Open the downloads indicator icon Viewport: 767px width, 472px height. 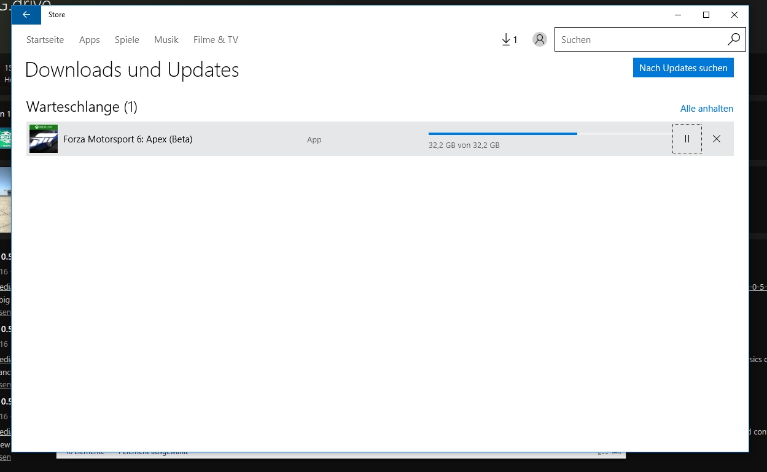(x=509, y=40)
